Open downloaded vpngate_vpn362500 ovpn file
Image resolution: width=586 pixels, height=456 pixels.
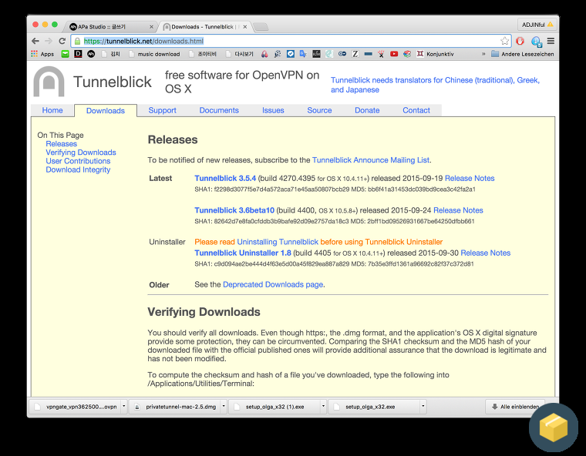[76, 407]
